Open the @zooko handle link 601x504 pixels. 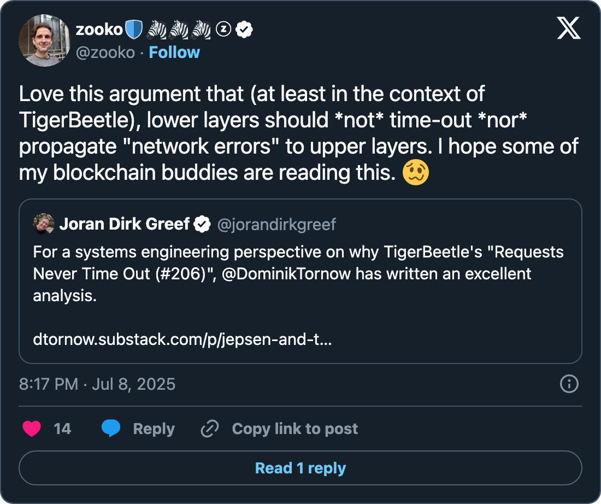[x=105, y=52]
